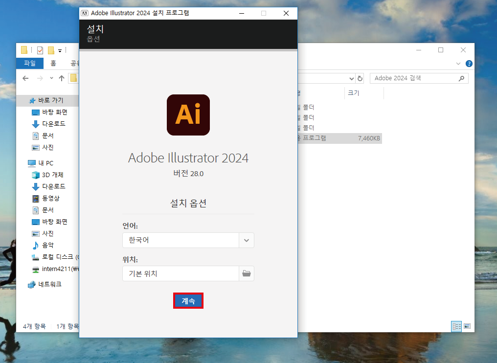Open 3D 개체 folder
The height and width of the screenshot is (363, 497).
tap(47, 175)
